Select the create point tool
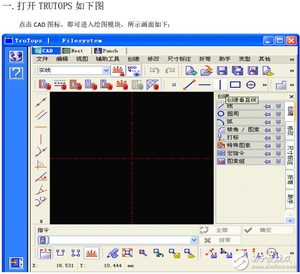 click(x=174, y=85)
